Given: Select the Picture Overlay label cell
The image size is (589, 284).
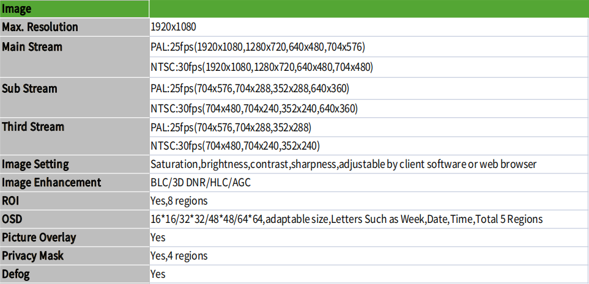Looking at the screenshot, I should pyautogui.click(x=75, y=238).
